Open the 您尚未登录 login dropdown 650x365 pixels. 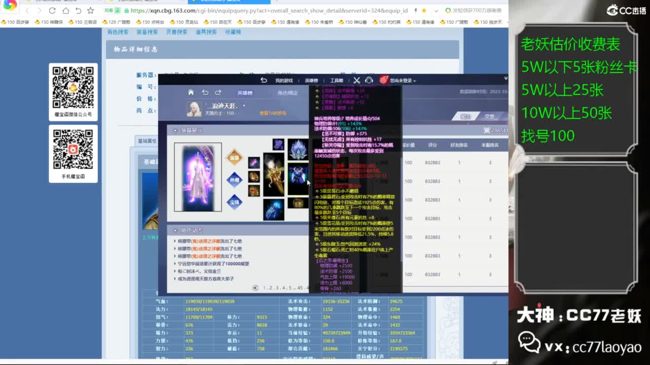(402, 81)
